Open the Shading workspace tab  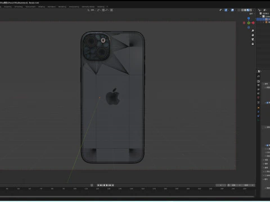(42, 7)
